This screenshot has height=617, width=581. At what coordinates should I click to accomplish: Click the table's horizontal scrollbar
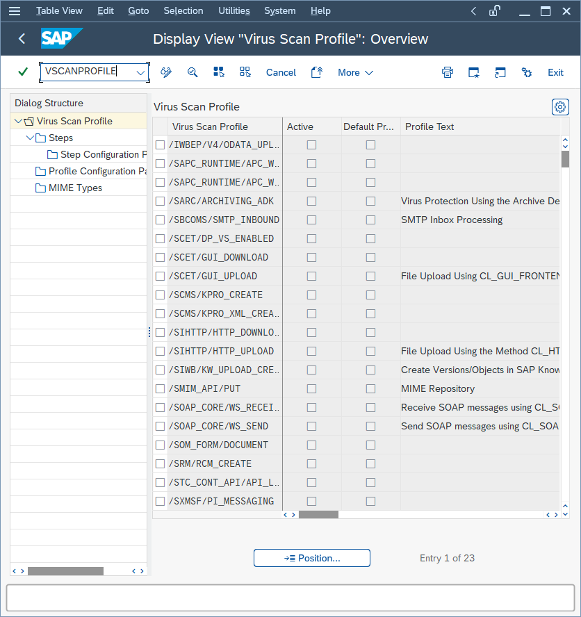[318, 514]
